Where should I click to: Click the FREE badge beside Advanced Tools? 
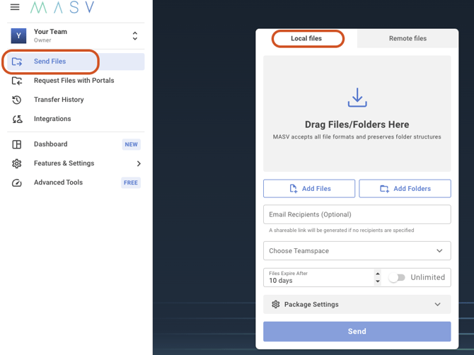pyautogui.click(x=131, y=182)
